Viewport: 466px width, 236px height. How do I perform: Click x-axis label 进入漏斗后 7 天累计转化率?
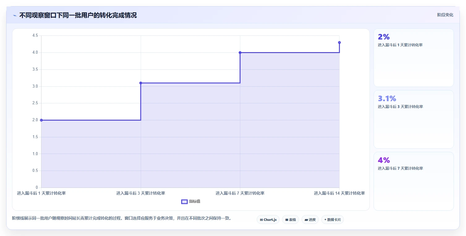tap(240, 193)
